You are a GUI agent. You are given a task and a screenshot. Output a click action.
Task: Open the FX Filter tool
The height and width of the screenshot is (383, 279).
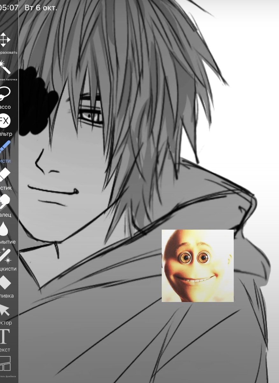pos(5,121)
